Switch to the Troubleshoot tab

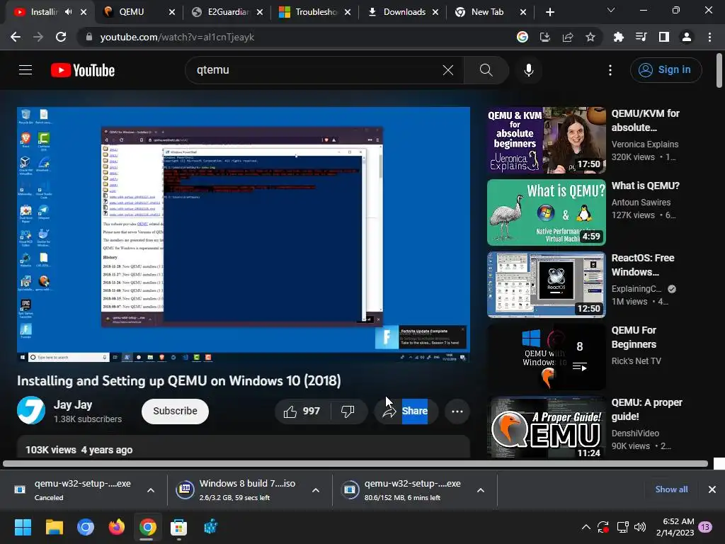[x=315, y=12]
